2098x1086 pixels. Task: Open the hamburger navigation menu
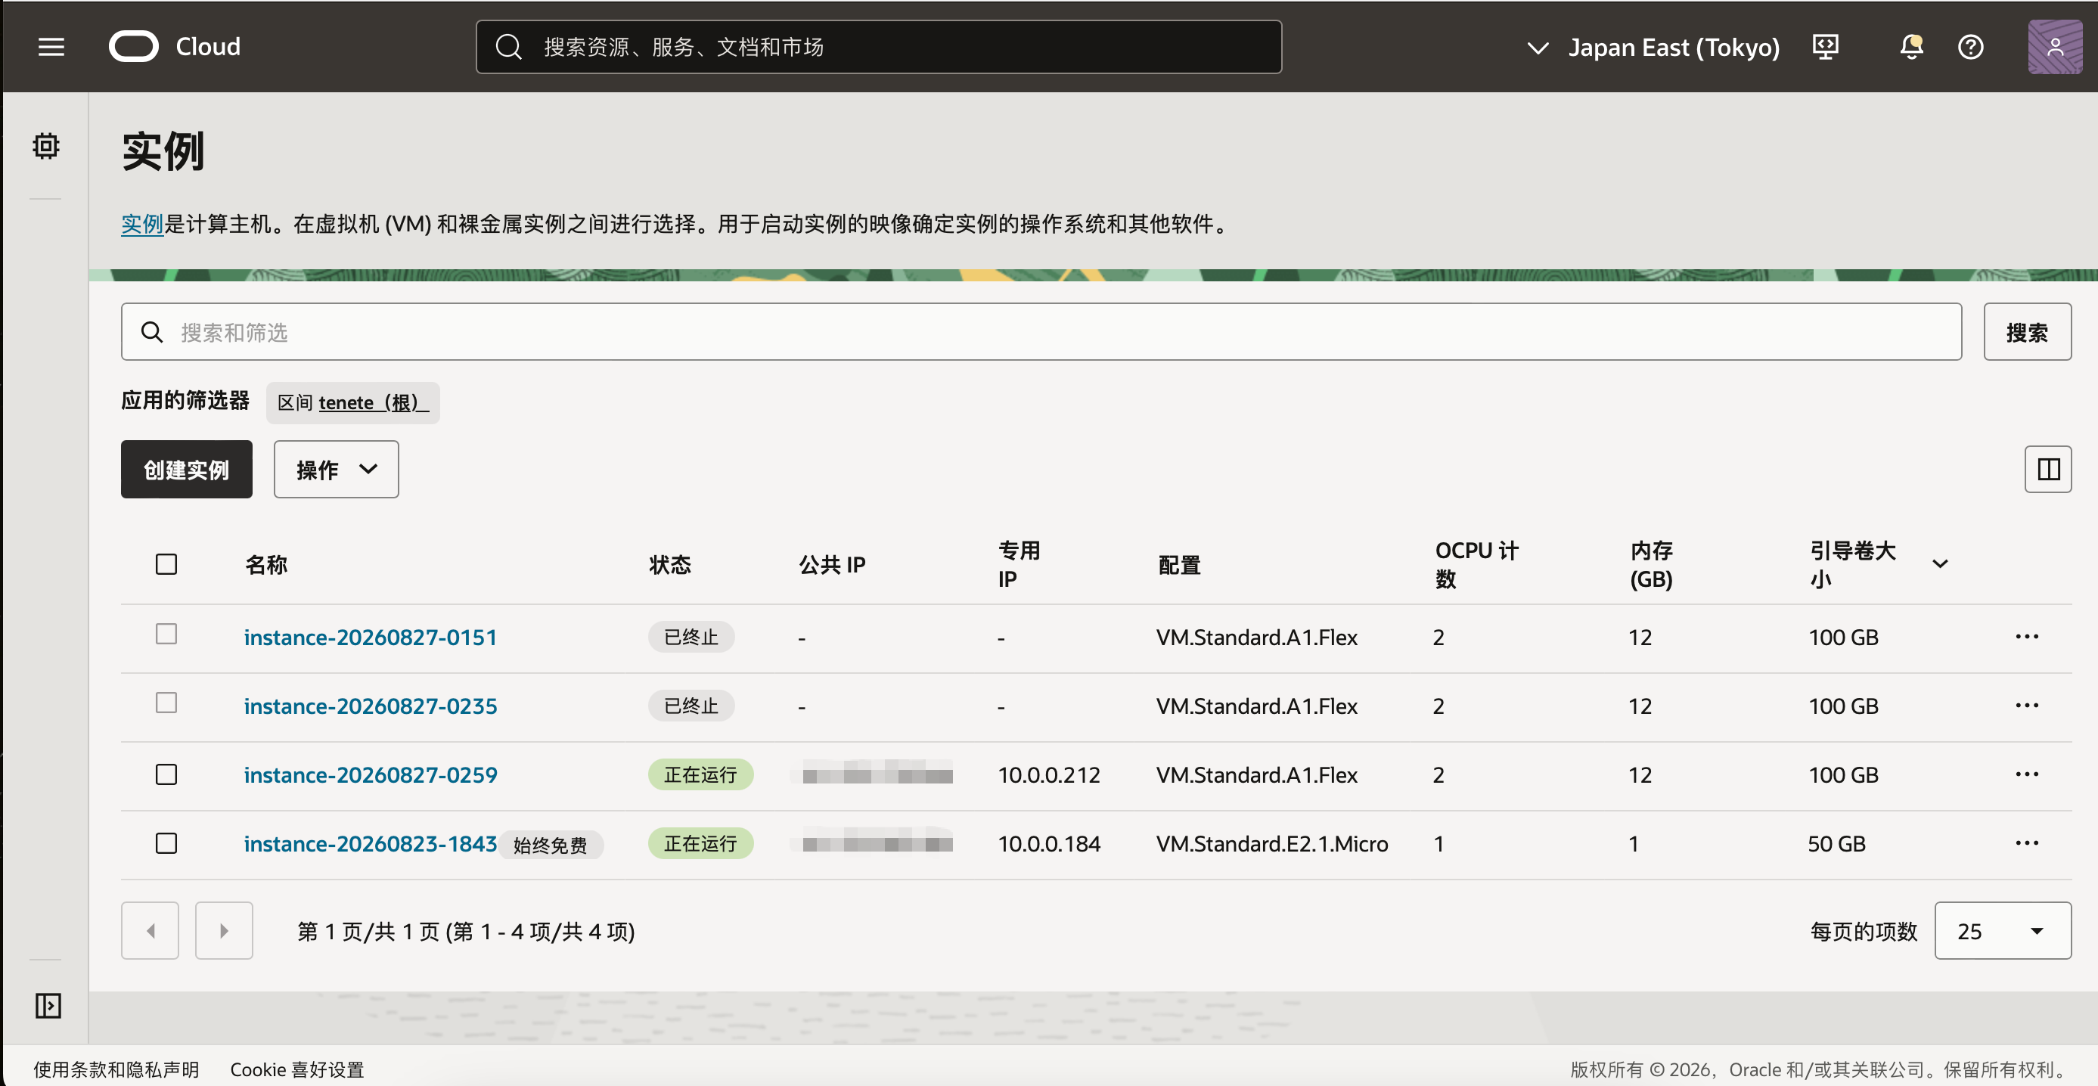click(51, 47)
